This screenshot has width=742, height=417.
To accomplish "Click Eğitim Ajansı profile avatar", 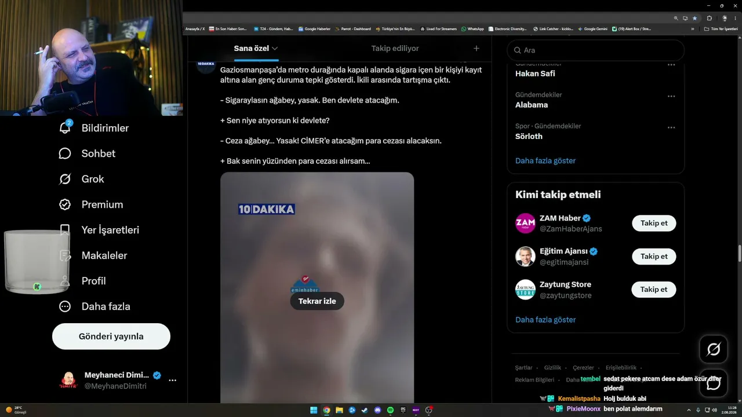I will 525,257.
